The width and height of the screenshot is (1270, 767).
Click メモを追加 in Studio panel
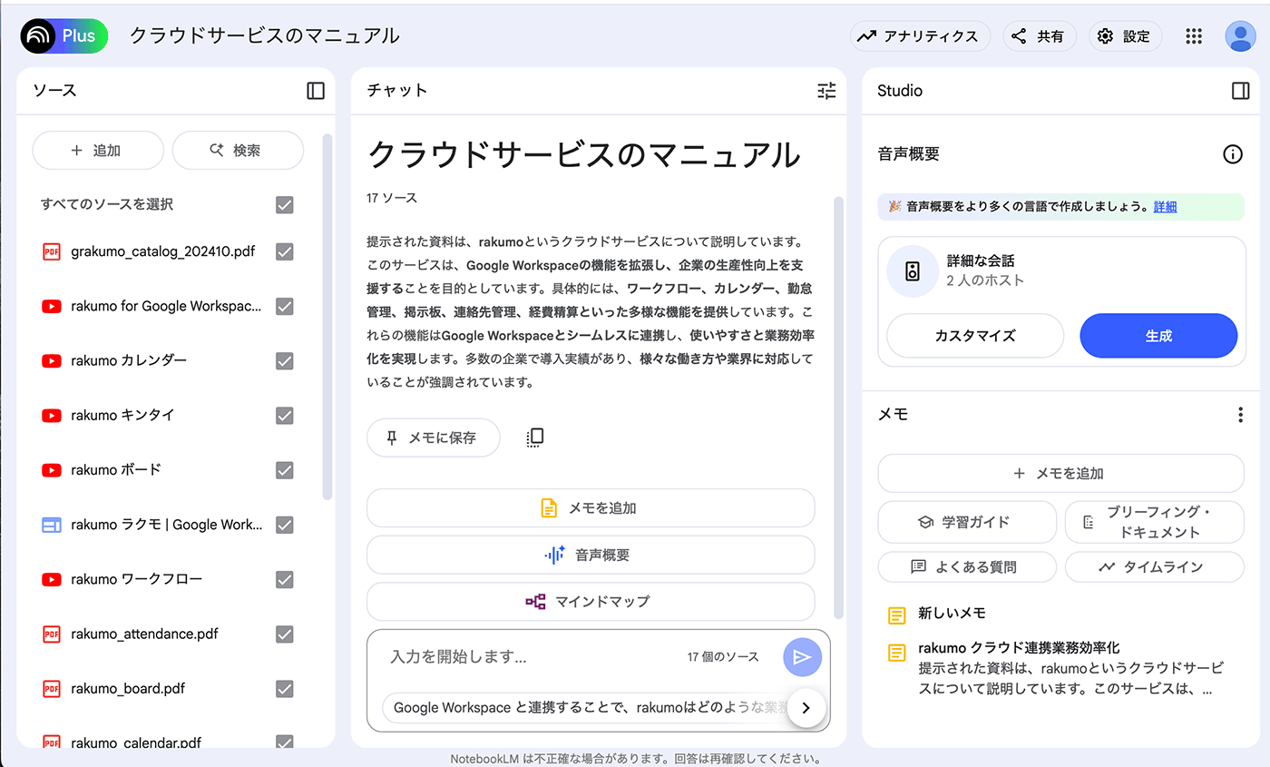point(1060,474)
